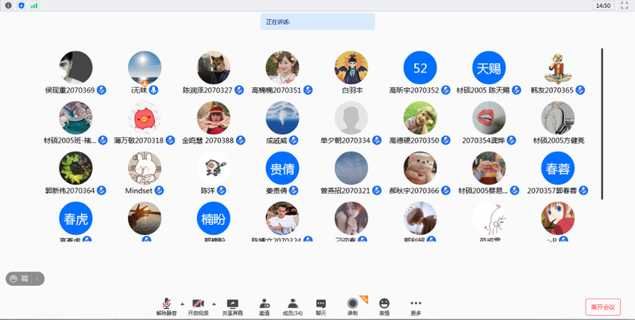Turn on video with 开启视频
The image size is (635, 320).
pos(198,305)
